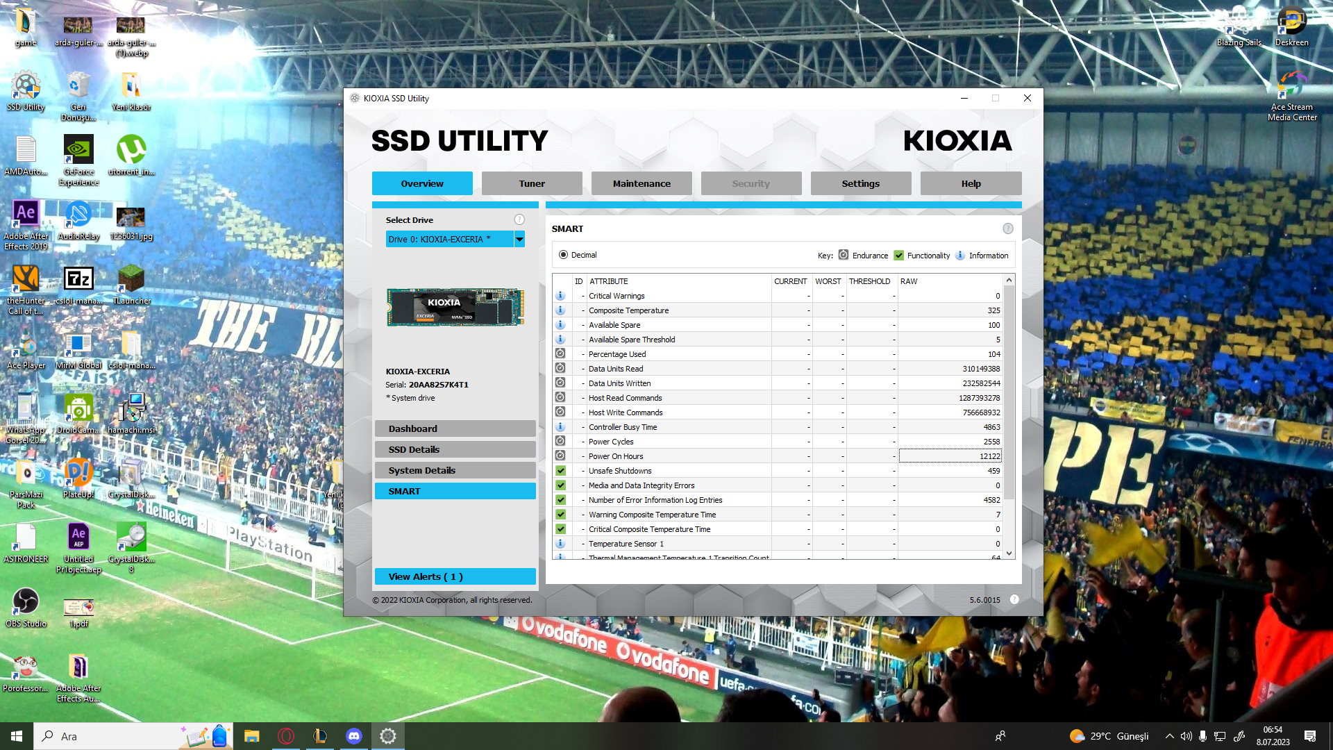Viewport: 1333px width, 750px height.
Task: Select the Composite Temperature row
Action: pyautogui.click(x=778, y=310)
